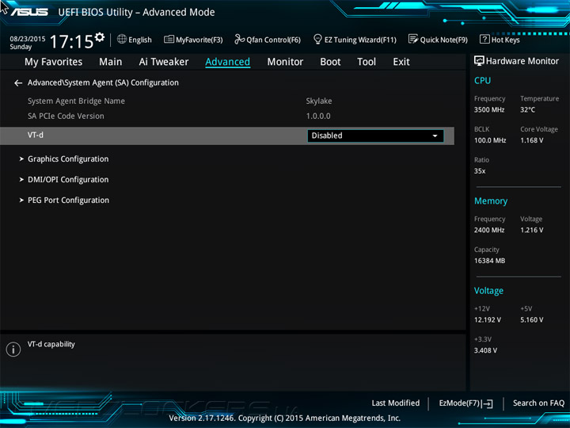This screenshot has height=428, width=570.
Task: Go to the Boot tab
Action: pyautogui.click(x=330, y=62)
